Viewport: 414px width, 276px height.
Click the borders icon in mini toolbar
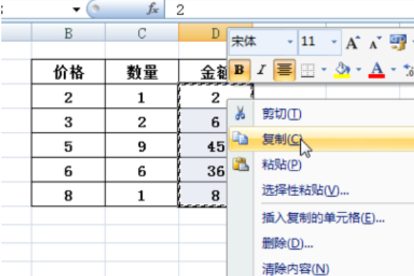coord(308,70)
